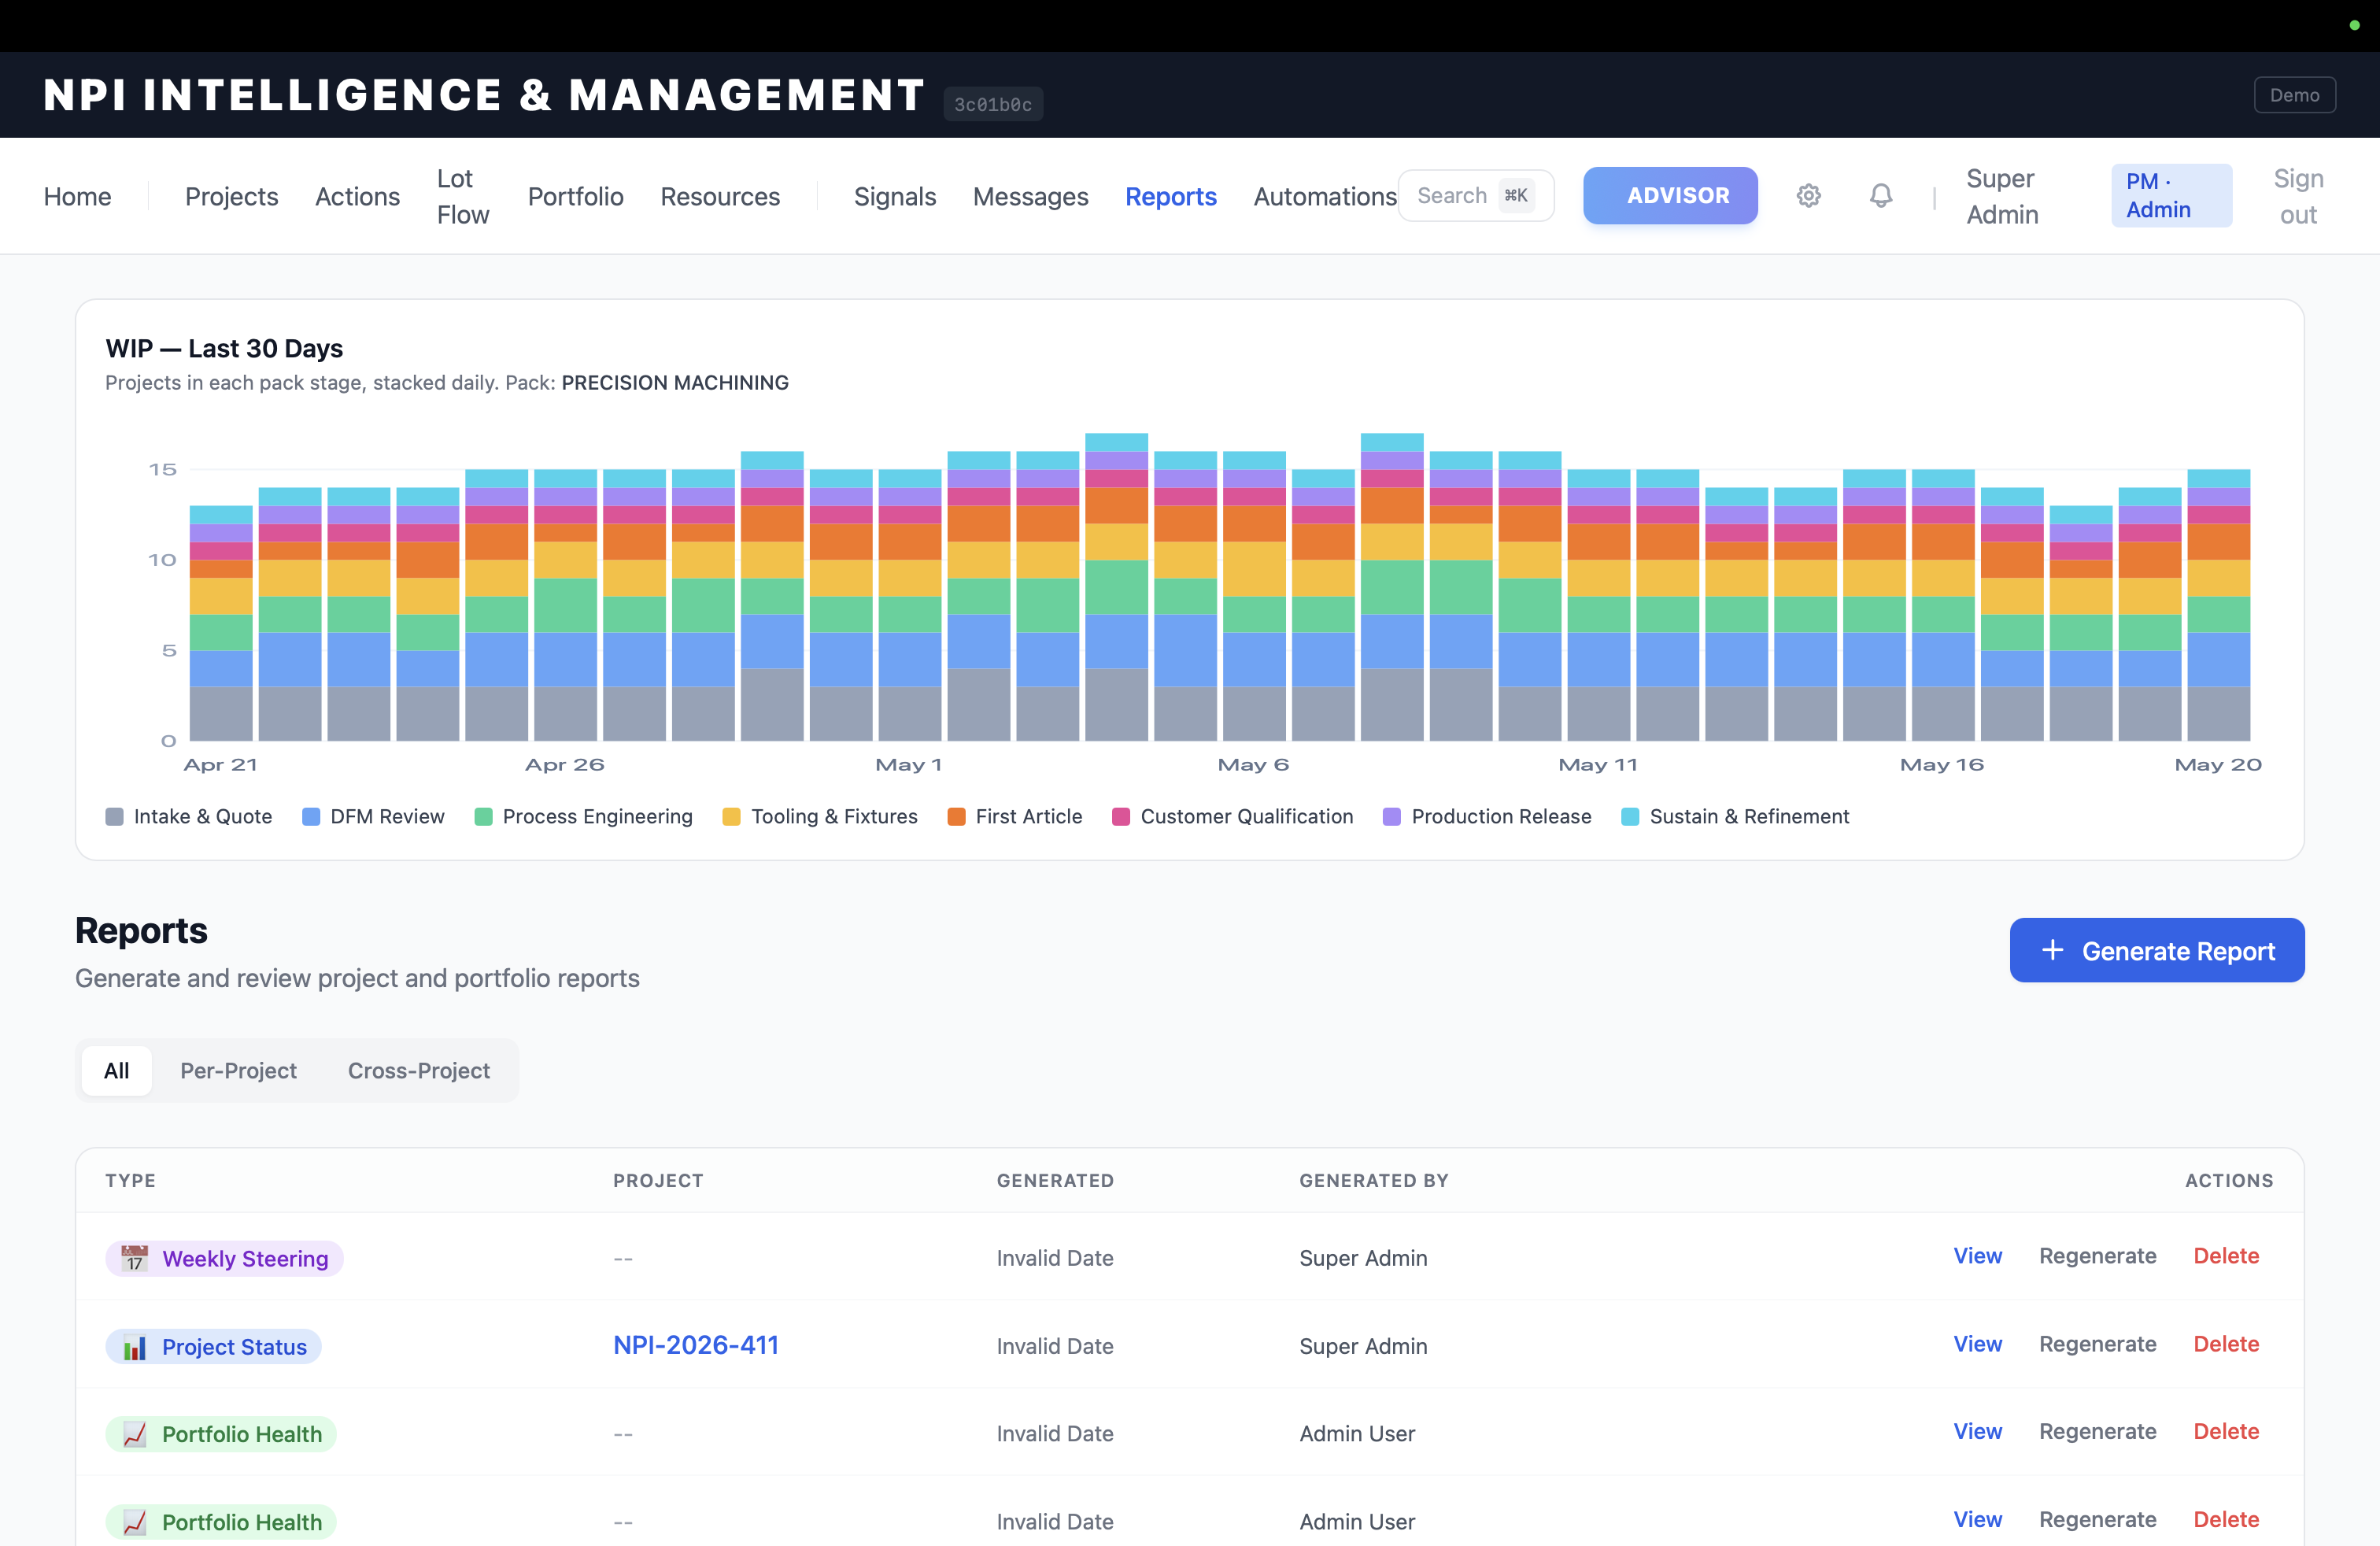Click the plus icon in Generate Report
Screen dimensions: 2380x1546
(x=2052, y=950)
